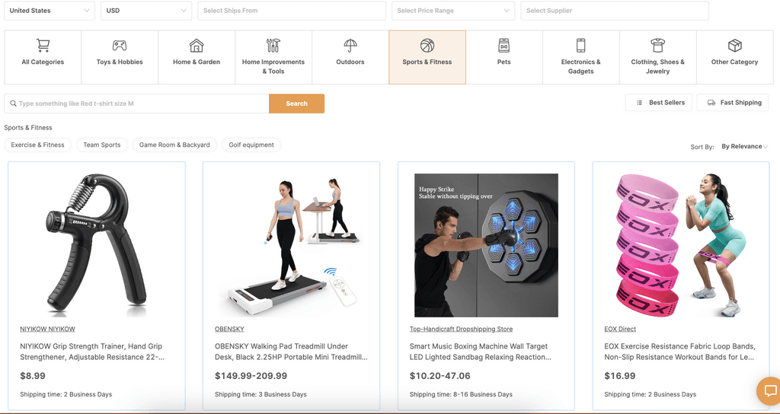Click the umbrella Outdoors icon

[350, 45]
